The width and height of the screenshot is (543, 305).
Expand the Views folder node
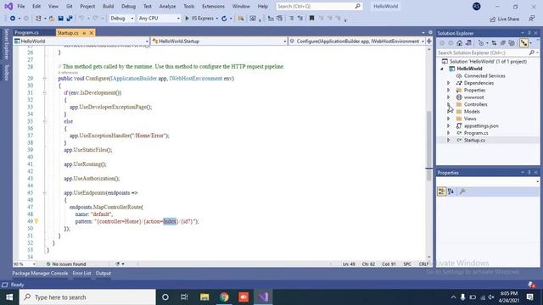click(x=449, y=119)
